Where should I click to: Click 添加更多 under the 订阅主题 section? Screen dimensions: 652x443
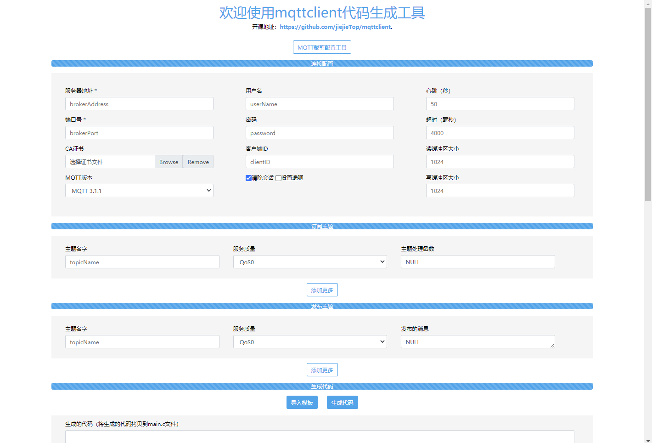(x=322, y=290)
